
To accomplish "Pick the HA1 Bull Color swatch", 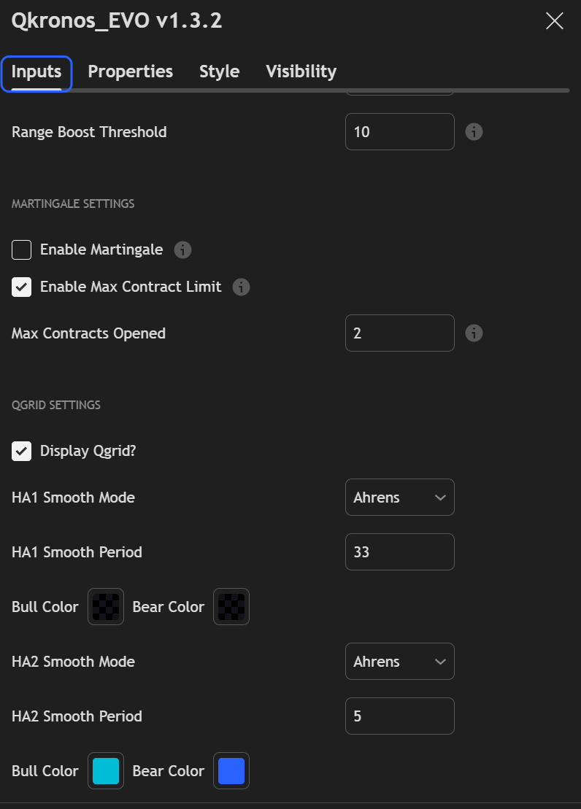I will [x=106, y=607].
